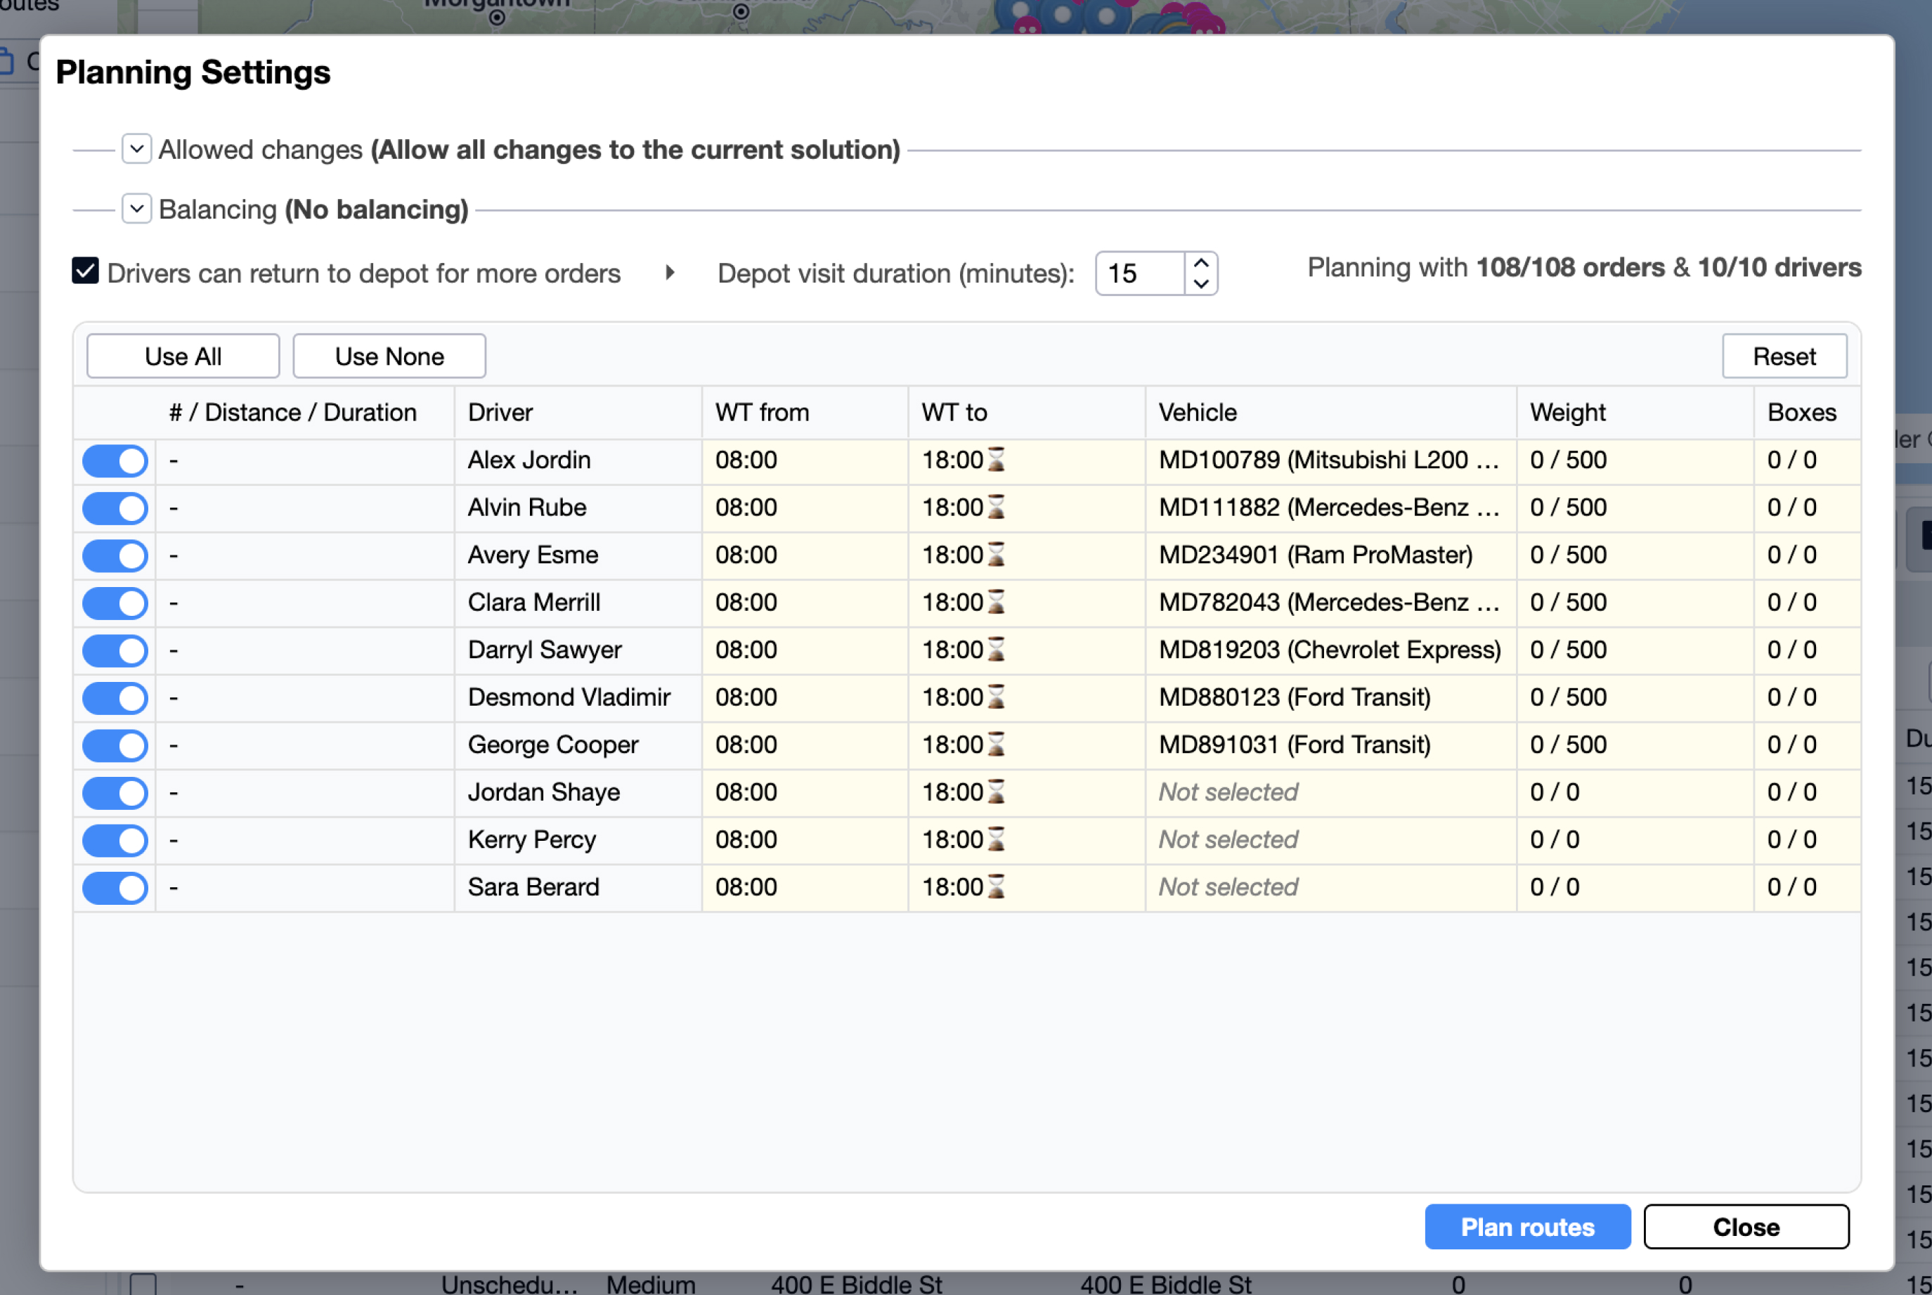Viewport: 1932px width, 1295px height.
Task: Select vehicle for Kerry Percy (Not selected)
Action: pyautogui.click(x=1330, y=840)
